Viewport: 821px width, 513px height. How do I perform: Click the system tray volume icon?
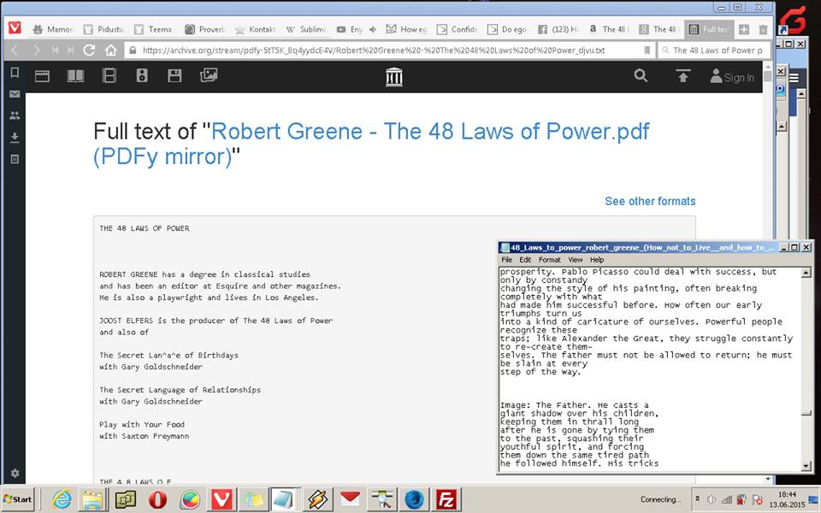712,499
